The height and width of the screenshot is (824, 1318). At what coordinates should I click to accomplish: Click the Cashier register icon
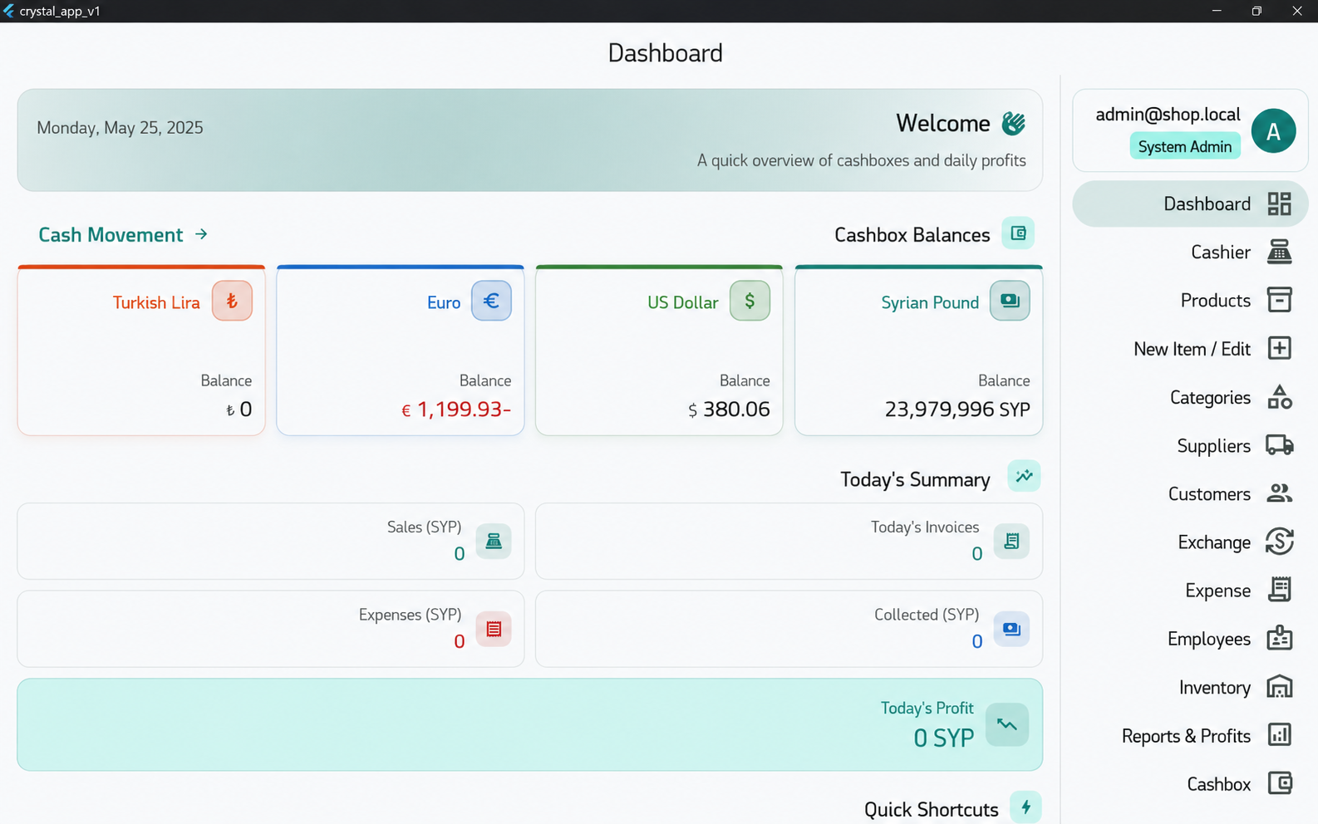coord(1279,252)
